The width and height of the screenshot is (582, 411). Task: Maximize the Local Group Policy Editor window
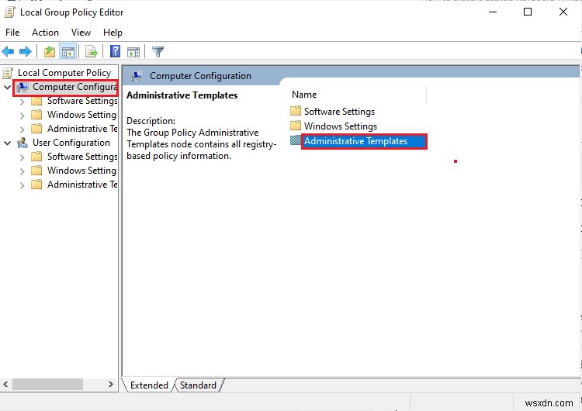pyautogui.click(x=528, y=12)
